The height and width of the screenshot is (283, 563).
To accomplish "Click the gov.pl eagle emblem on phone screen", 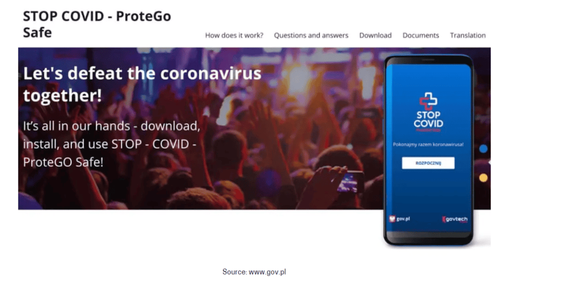I will pos(392,219).
